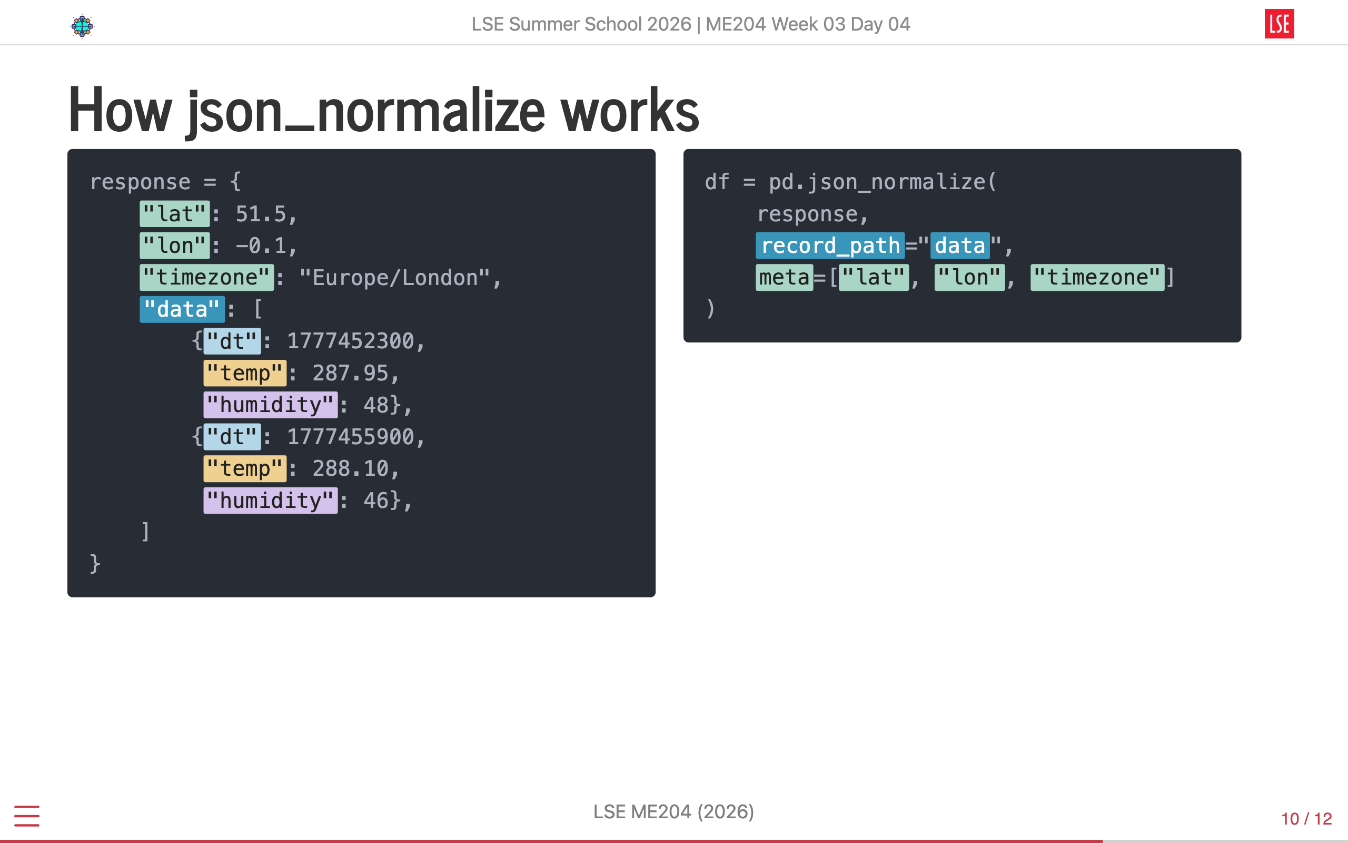
Task: Click the globe course logo icon
Action: pyautogui.click(x=82, y=26)
